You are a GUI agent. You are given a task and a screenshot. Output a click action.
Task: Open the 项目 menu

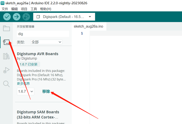[x=24, y=9]
